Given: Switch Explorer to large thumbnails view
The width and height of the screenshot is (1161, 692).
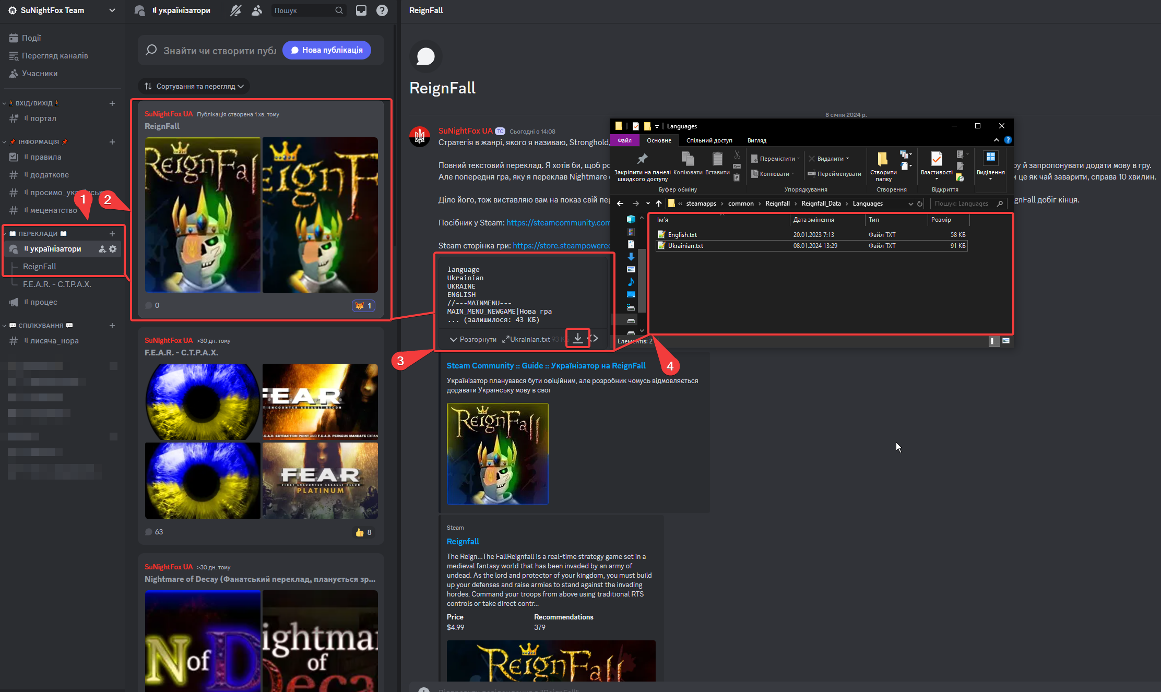Looking at the screenshot, I should [1006, 341].
